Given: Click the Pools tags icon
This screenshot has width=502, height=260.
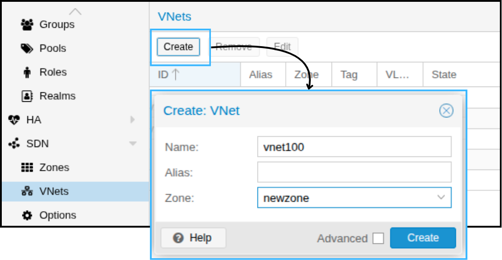Looking at the screenshot, I should [27, 48].
